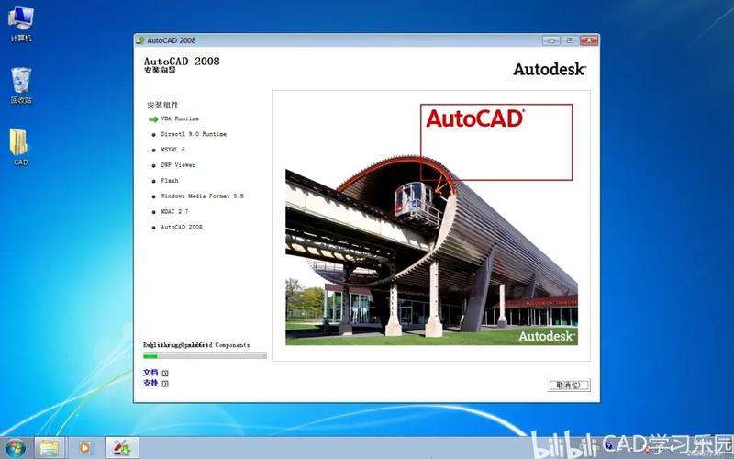The width and height of the screenshot is (734, 459).
Task: Click the green arrow beside VBA Runtime
Action: pyautogui.click(x=153, y=119)
